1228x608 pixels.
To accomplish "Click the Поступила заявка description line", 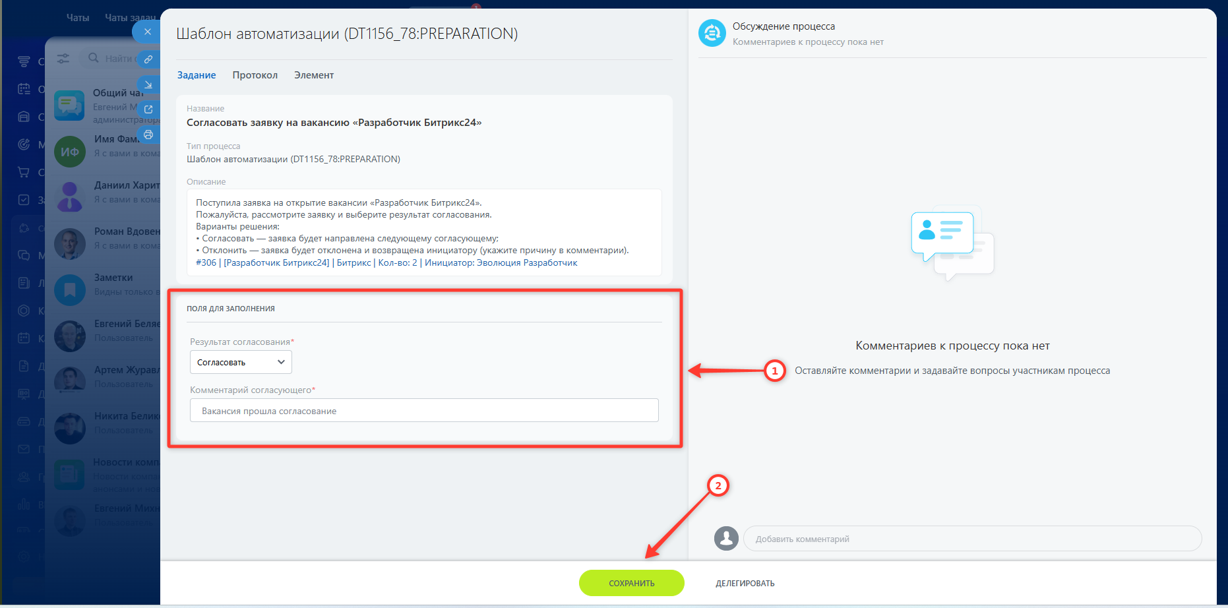I will click(x=339, y=202).
